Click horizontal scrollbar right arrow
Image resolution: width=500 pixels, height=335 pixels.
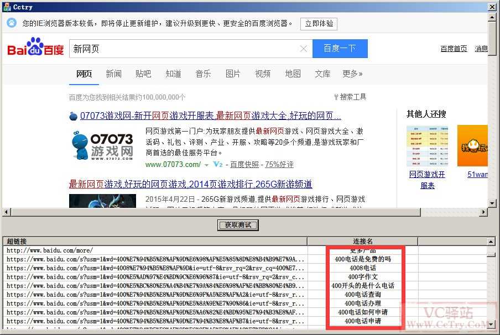(484, 212)
